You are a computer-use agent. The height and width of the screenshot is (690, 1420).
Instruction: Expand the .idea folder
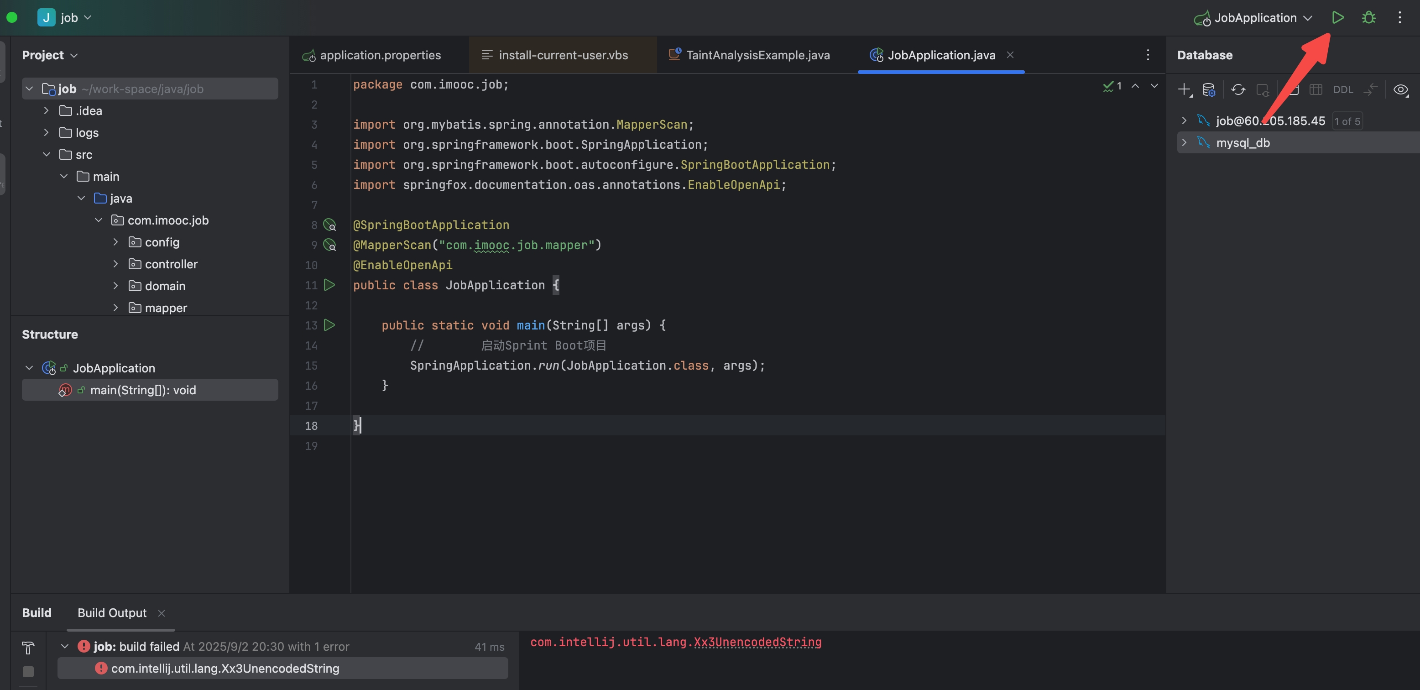coord(47,111)
